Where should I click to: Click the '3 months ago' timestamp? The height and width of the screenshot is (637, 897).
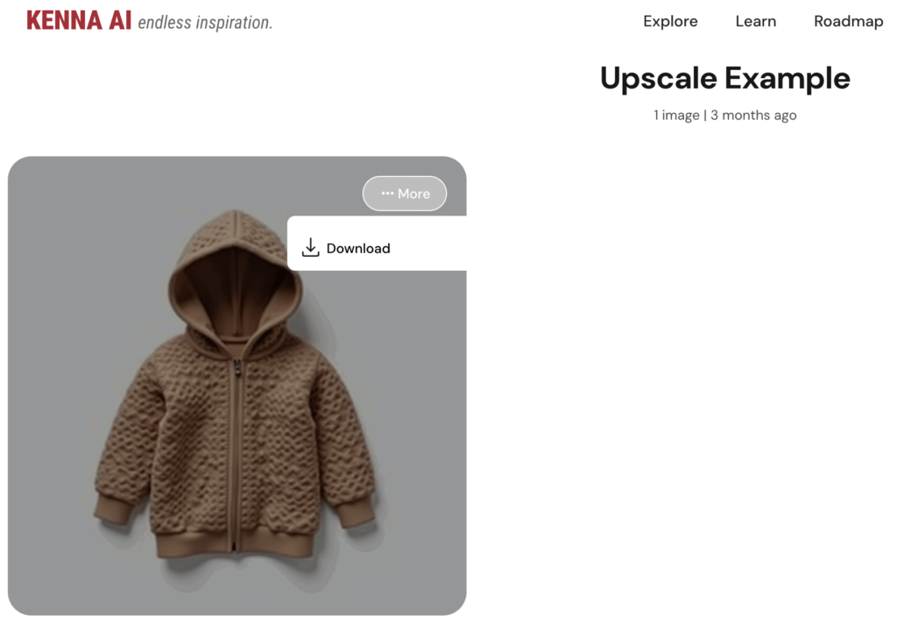click(x=753, y=115)
